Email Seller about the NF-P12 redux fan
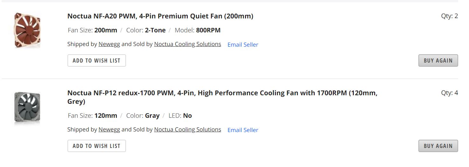469x167 pixels. point(243,130)
